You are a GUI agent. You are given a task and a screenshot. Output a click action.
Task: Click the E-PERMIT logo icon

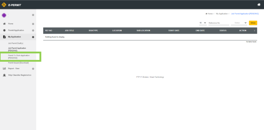pos(4,5)
